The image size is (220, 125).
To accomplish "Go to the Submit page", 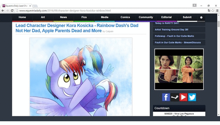I will tap(187, 17).
